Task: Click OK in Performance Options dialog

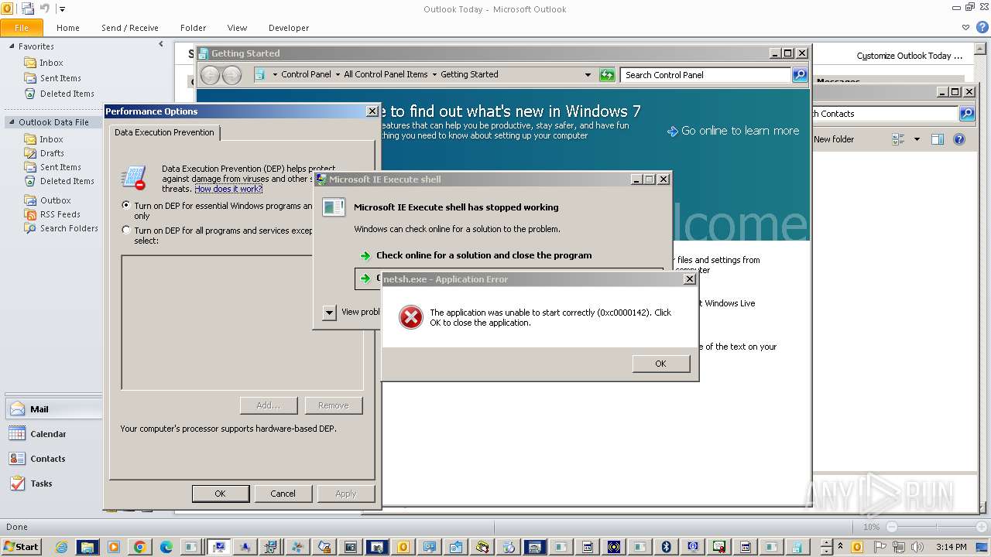Action: [221, 494]
